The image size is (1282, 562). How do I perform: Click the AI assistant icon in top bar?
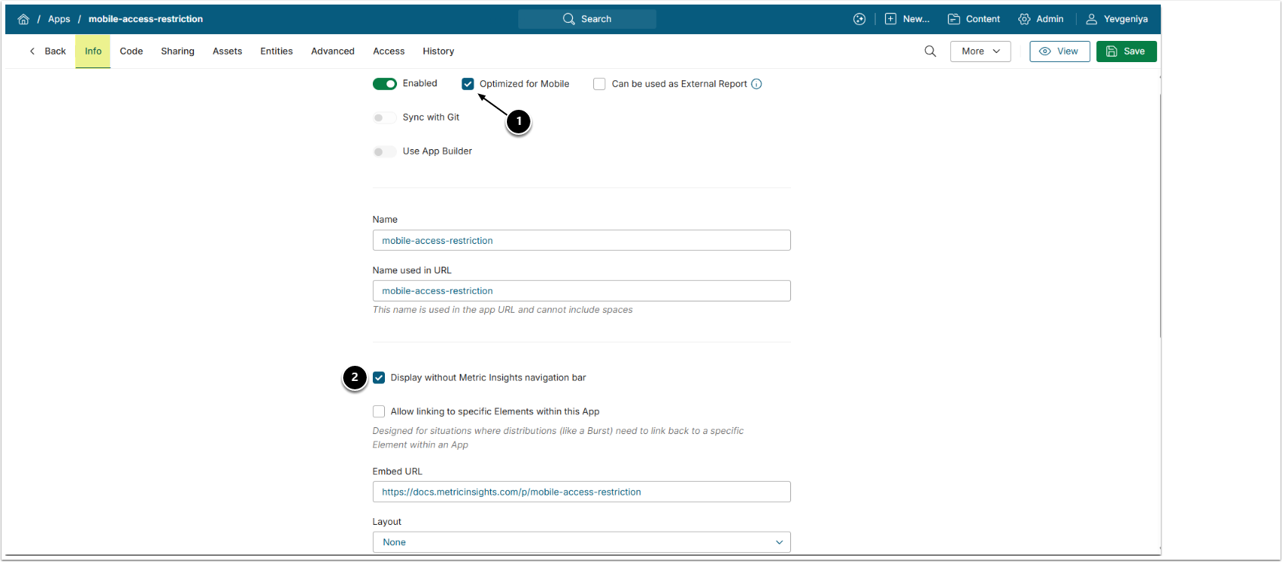click(x=859, y=19)
